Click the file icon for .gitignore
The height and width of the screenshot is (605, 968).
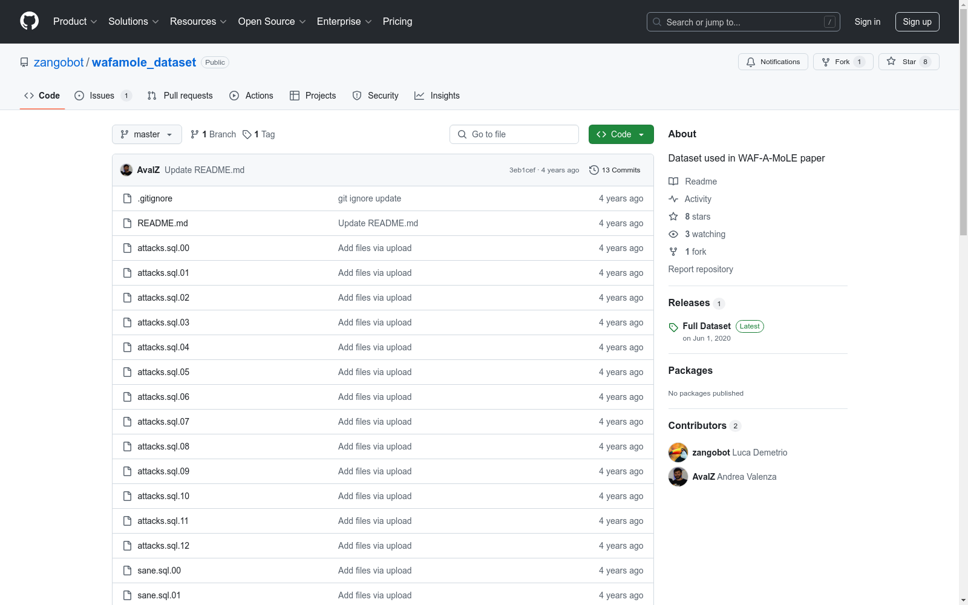[x=127, y=198]
